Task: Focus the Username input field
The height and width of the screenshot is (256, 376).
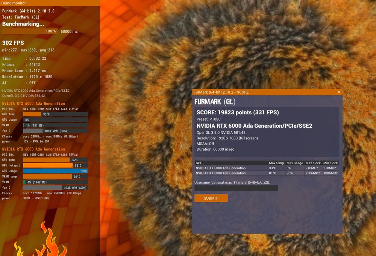Action: click(236, 188)
